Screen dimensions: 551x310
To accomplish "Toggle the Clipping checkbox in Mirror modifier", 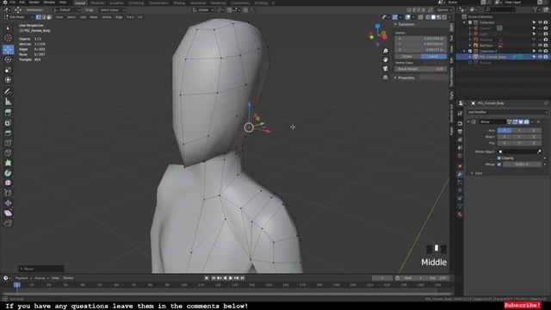I will tap(499, 158).
